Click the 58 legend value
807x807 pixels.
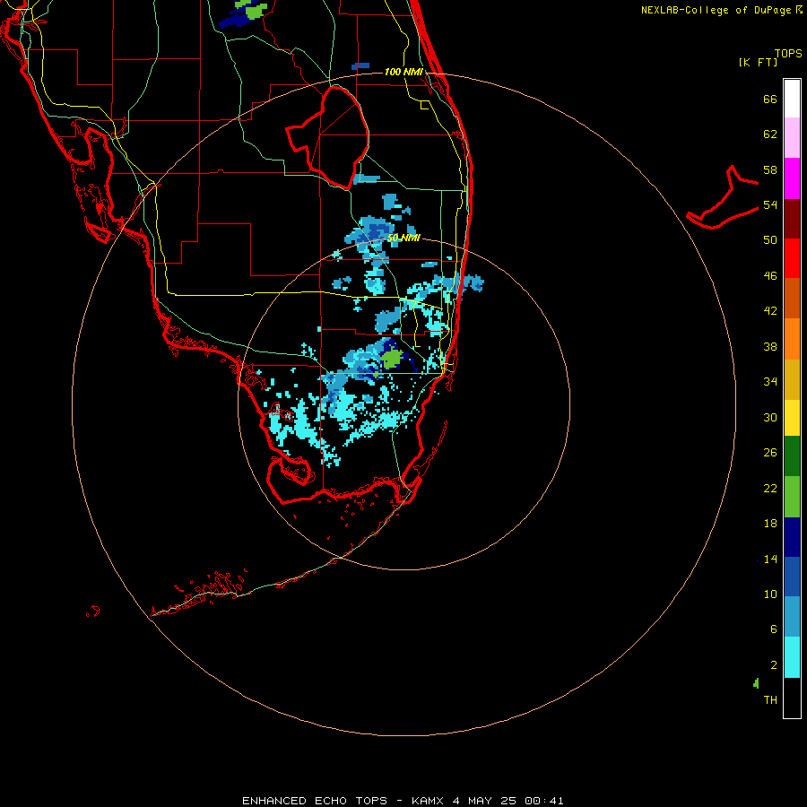pos(770,169)
